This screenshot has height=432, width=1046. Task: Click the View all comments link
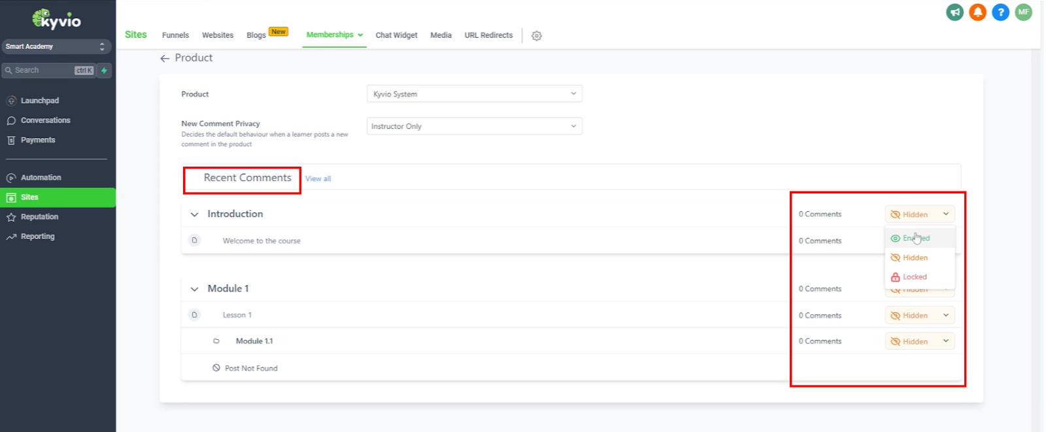pos(318,179)
